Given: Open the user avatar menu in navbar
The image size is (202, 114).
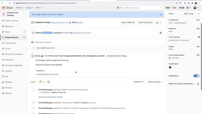Looking at the screenshot, I should (196, 8).
